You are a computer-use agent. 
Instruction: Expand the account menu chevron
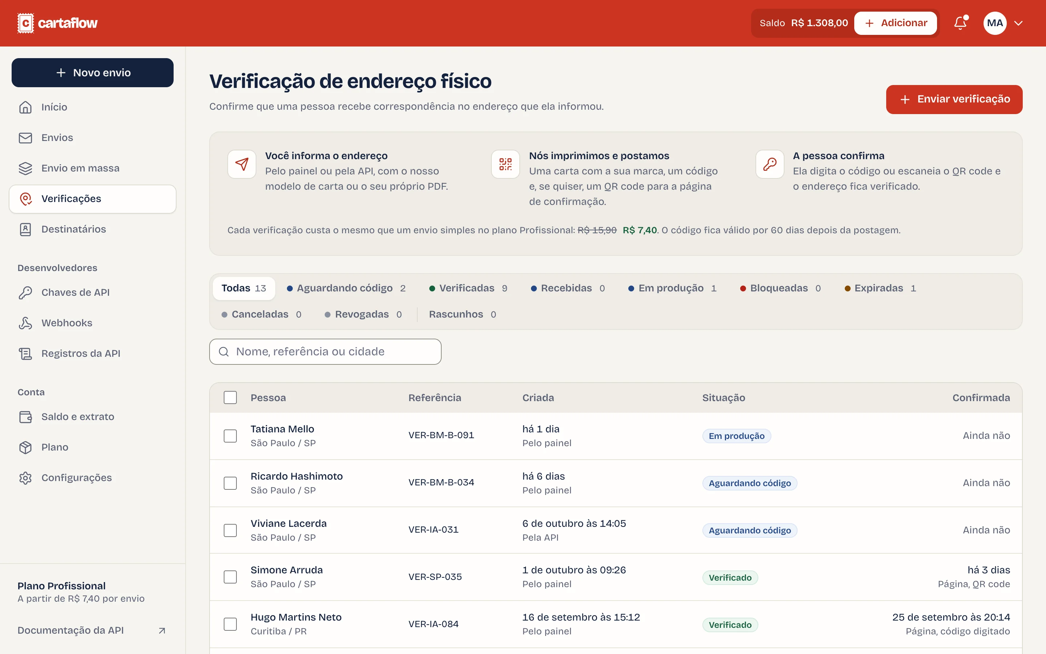(x=1018, y=23)
